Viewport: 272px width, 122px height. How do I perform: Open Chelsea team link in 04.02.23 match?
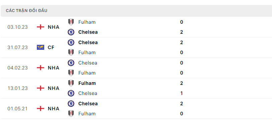point(88,63)
